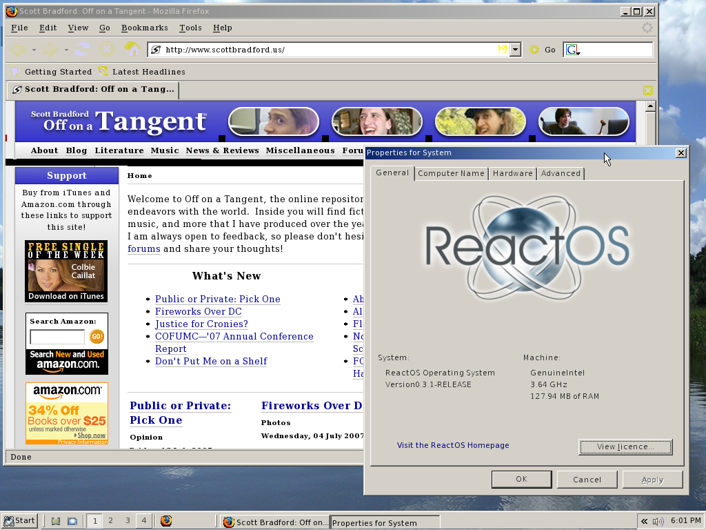Click the Reload icon in navigation toolbar
This screenshot has height=530, width=706.
point(83,50)
